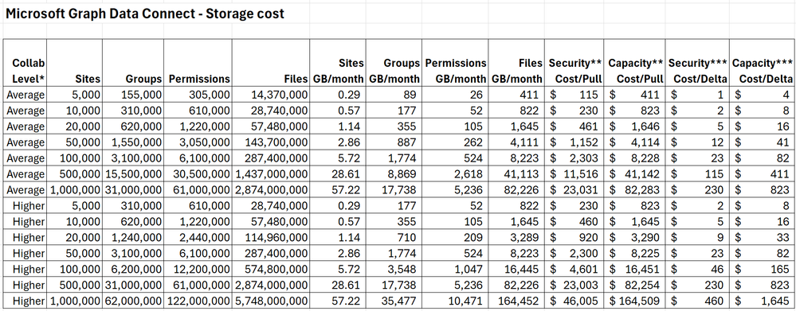Click Groups cell 62,000,000
The image size is (796, 311).
(x=133, y=301)
